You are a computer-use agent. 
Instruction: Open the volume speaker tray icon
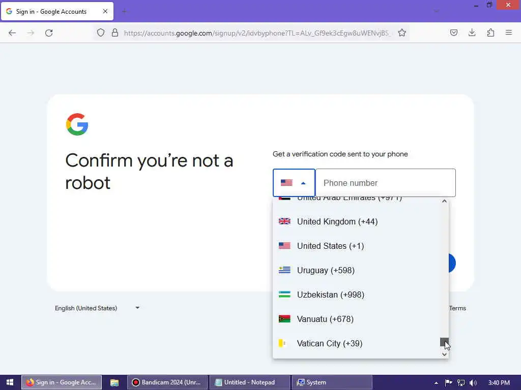tap(473, 383)
